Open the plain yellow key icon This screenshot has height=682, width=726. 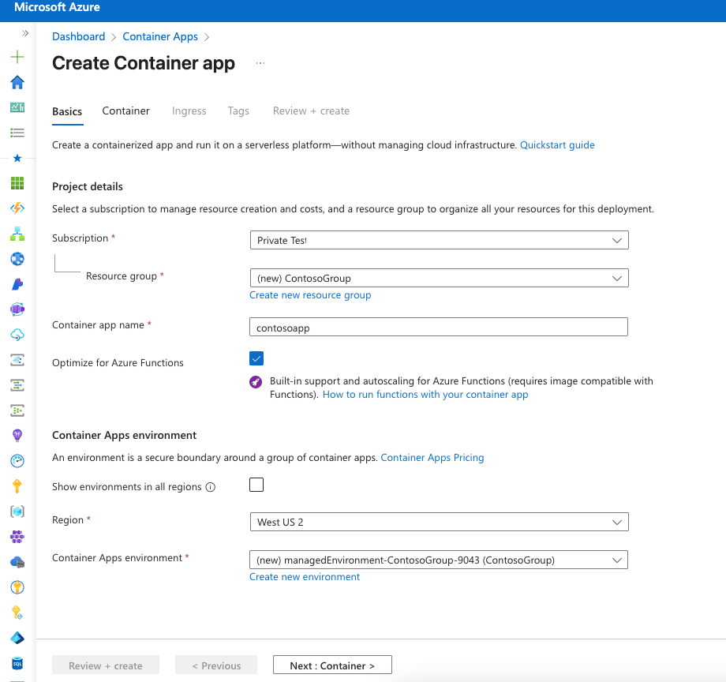point(17,486)
